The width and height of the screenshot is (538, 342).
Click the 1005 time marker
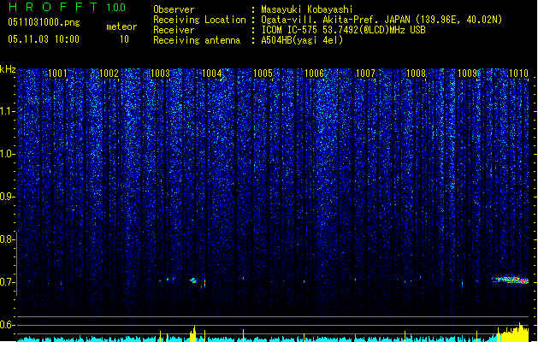pos(263,74)
